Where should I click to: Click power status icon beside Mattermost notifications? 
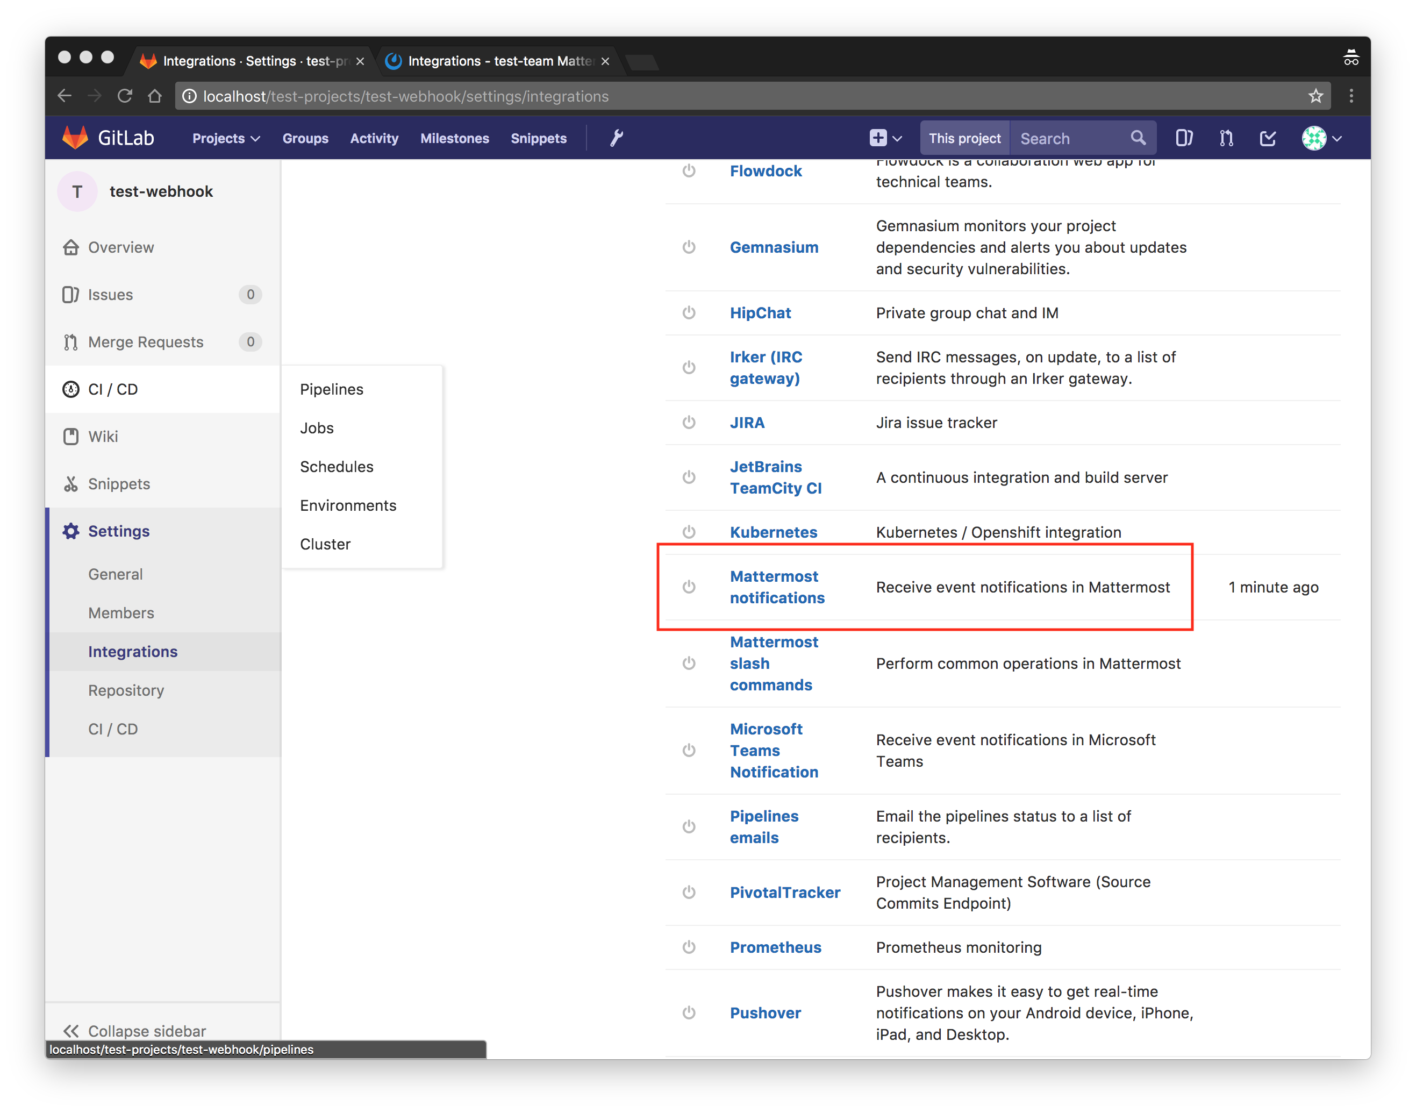click(689, 587)
